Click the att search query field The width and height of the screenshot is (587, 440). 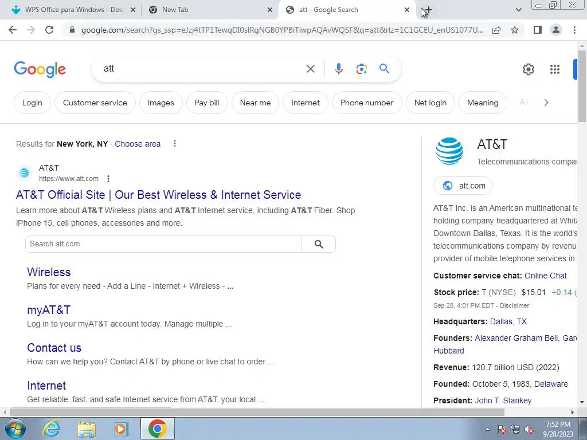click(202, 69)
